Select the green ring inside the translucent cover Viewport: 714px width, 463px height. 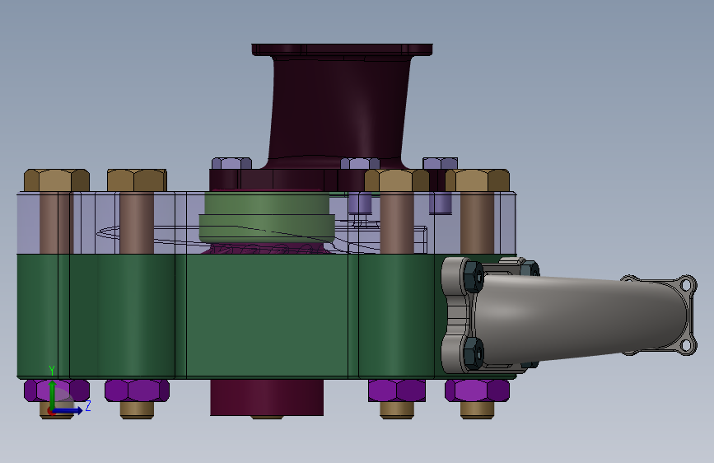267,217
